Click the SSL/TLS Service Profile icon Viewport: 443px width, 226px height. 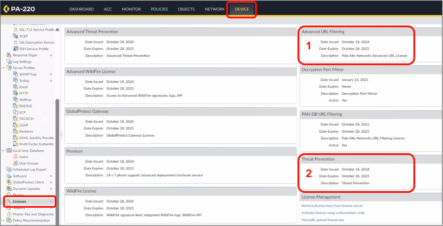pos(15,30)
